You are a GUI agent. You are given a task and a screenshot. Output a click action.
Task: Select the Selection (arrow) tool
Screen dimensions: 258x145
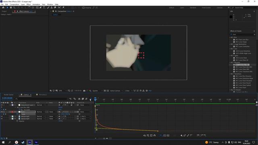tap(7, 8)
